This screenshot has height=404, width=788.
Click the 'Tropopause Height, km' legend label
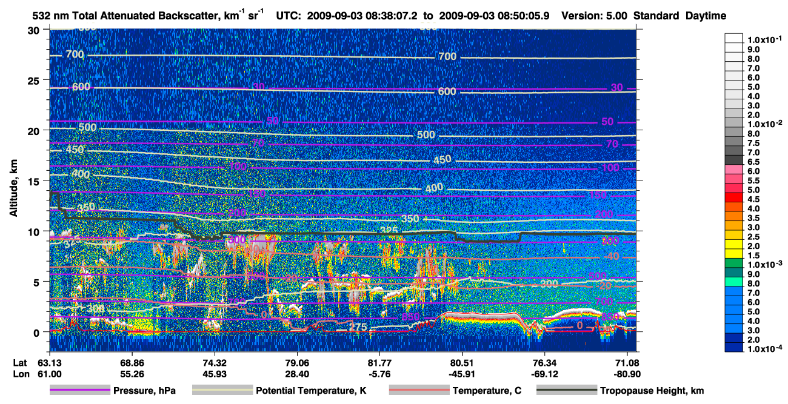tap(652, 391)
